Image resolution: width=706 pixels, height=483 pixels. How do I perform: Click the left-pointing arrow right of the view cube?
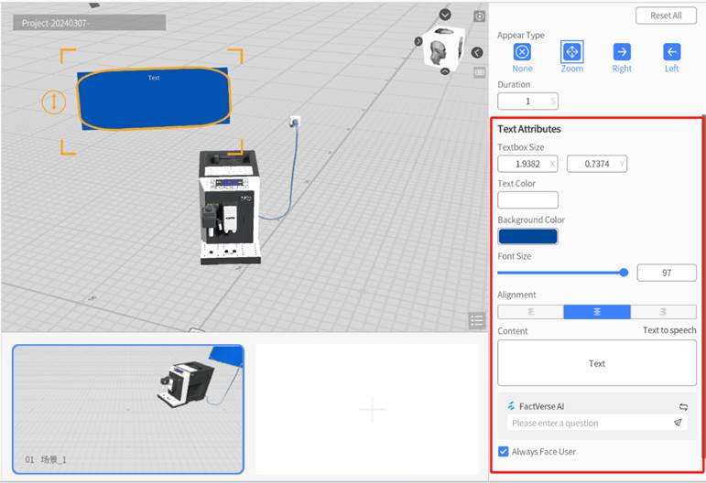pyautogui.click(x=477, y=53)
